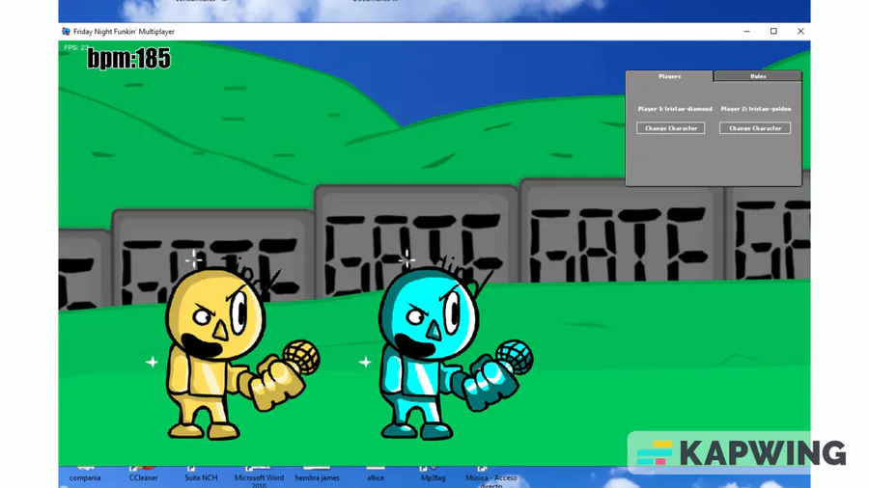Open the altice desktop item

click(376, 474)
